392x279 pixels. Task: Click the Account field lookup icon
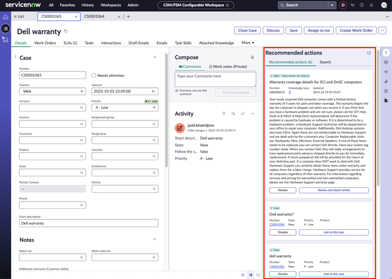[82, 108]
